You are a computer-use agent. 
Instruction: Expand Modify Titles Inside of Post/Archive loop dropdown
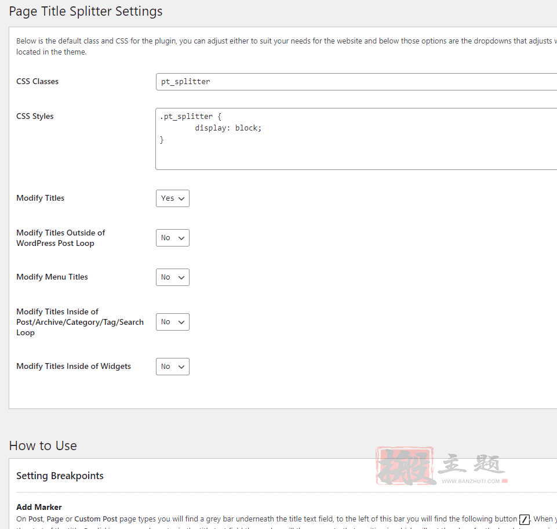click(x=173, y=322)
